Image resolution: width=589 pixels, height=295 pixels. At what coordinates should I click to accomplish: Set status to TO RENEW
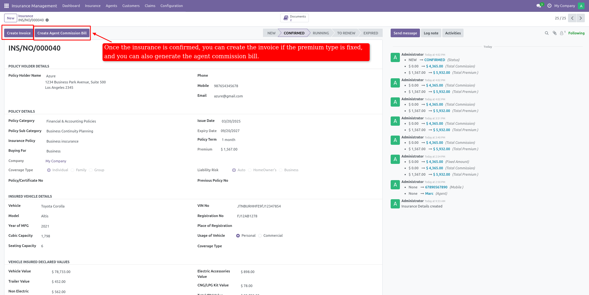tap(346, 33)
